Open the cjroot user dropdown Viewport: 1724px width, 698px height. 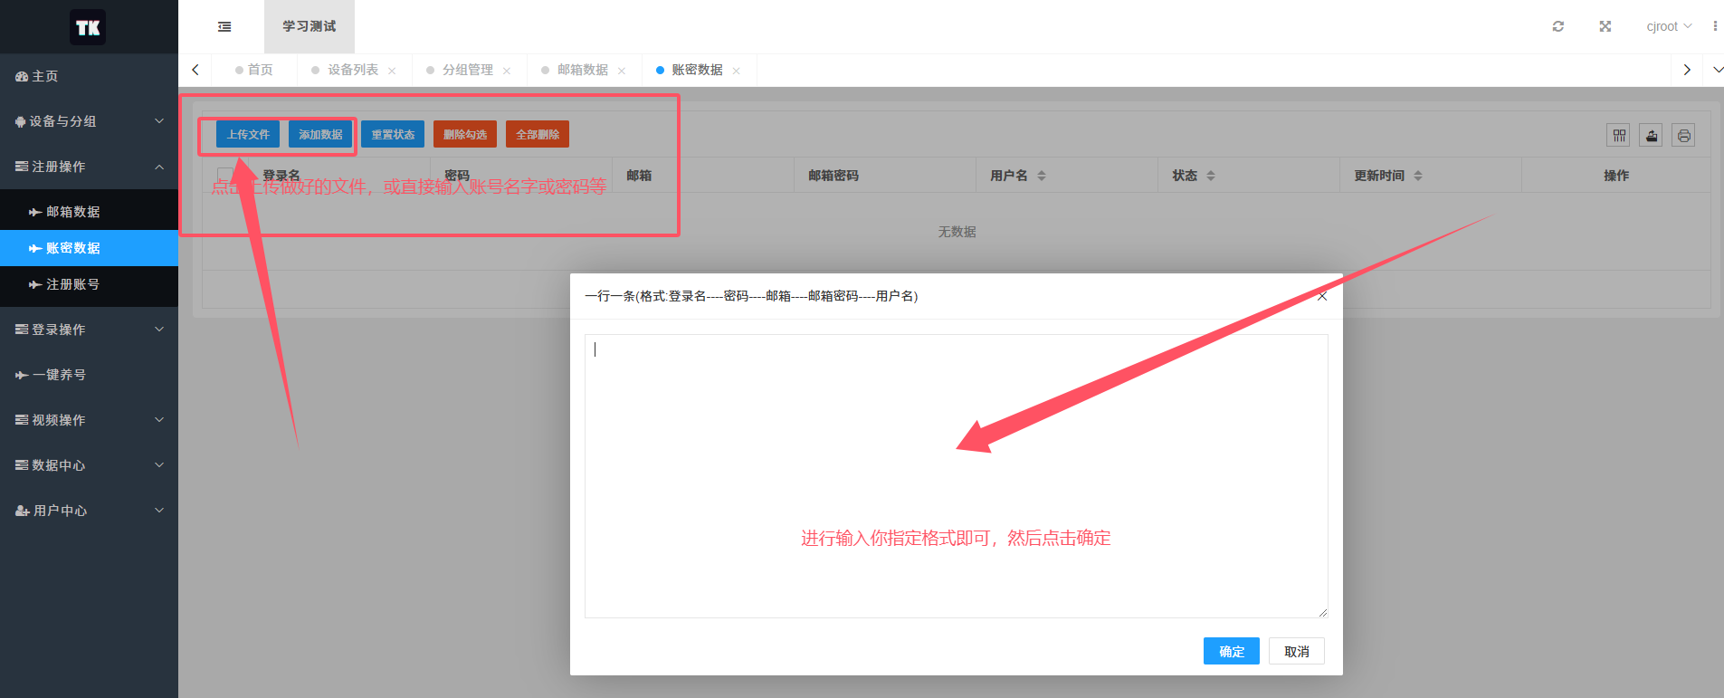(x=1669, y=26)
